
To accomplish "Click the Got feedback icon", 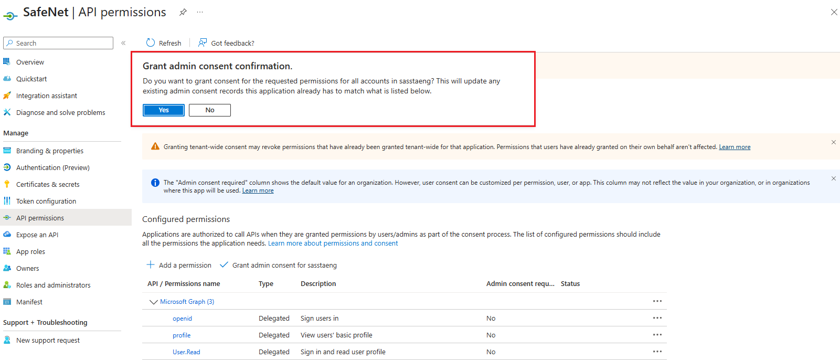I will pyautogui.click(x=203, y=43).
